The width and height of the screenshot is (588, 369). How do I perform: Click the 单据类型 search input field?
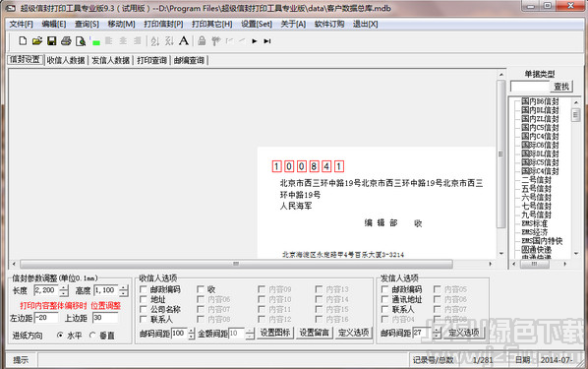[x=530, y=87]
